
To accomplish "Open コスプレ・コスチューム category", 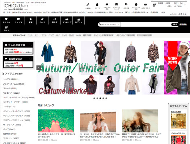I will point(17,120).
